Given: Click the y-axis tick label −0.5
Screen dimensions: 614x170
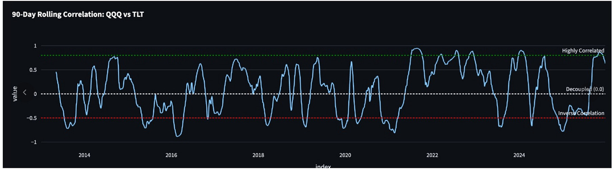Looking at the screenshot, I should click(32, 118).
